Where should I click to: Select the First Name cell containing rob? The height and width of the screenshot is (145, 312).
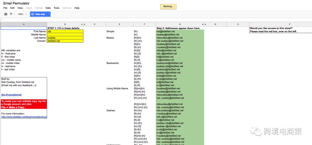point(65,31)
